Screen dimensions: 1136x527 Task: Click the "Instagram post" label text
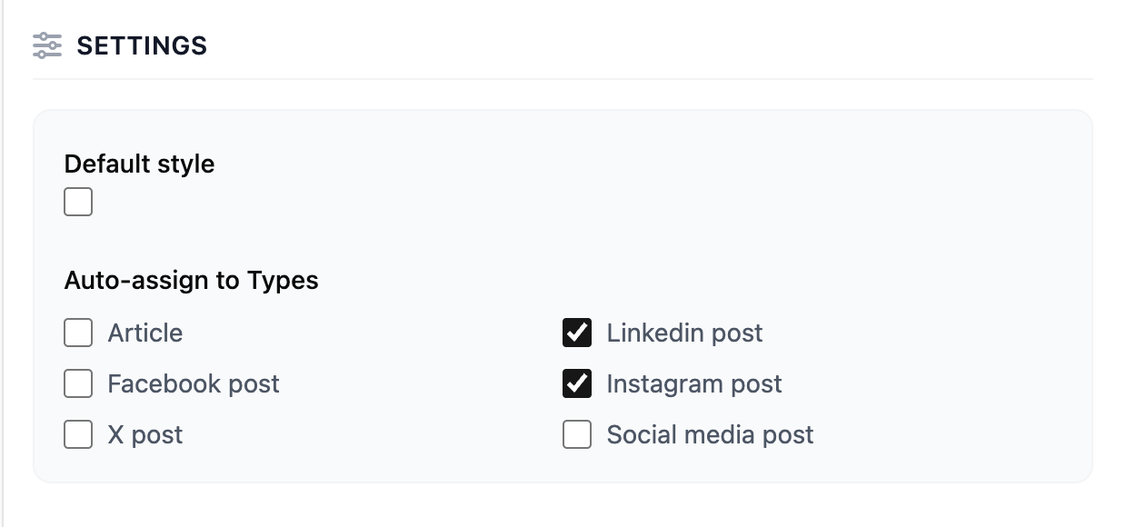(694, 384)
